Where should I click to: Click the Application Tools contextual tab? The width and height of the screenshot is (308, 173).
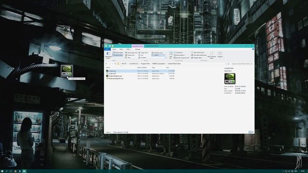138,46
